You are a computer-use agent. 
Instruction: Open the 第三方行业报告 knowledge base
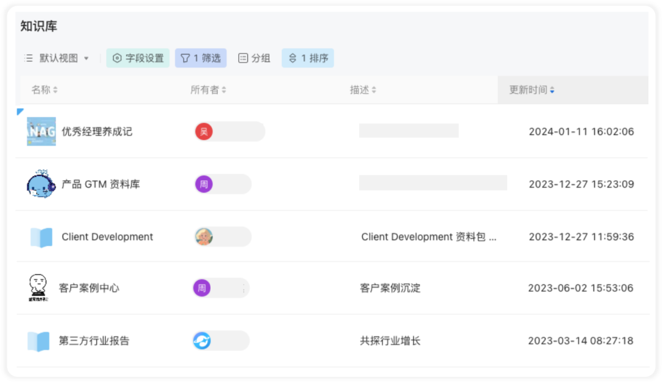pos(94,341)
